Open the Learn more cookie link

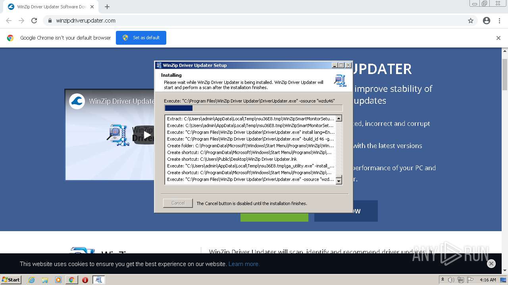tap(244, 264)
